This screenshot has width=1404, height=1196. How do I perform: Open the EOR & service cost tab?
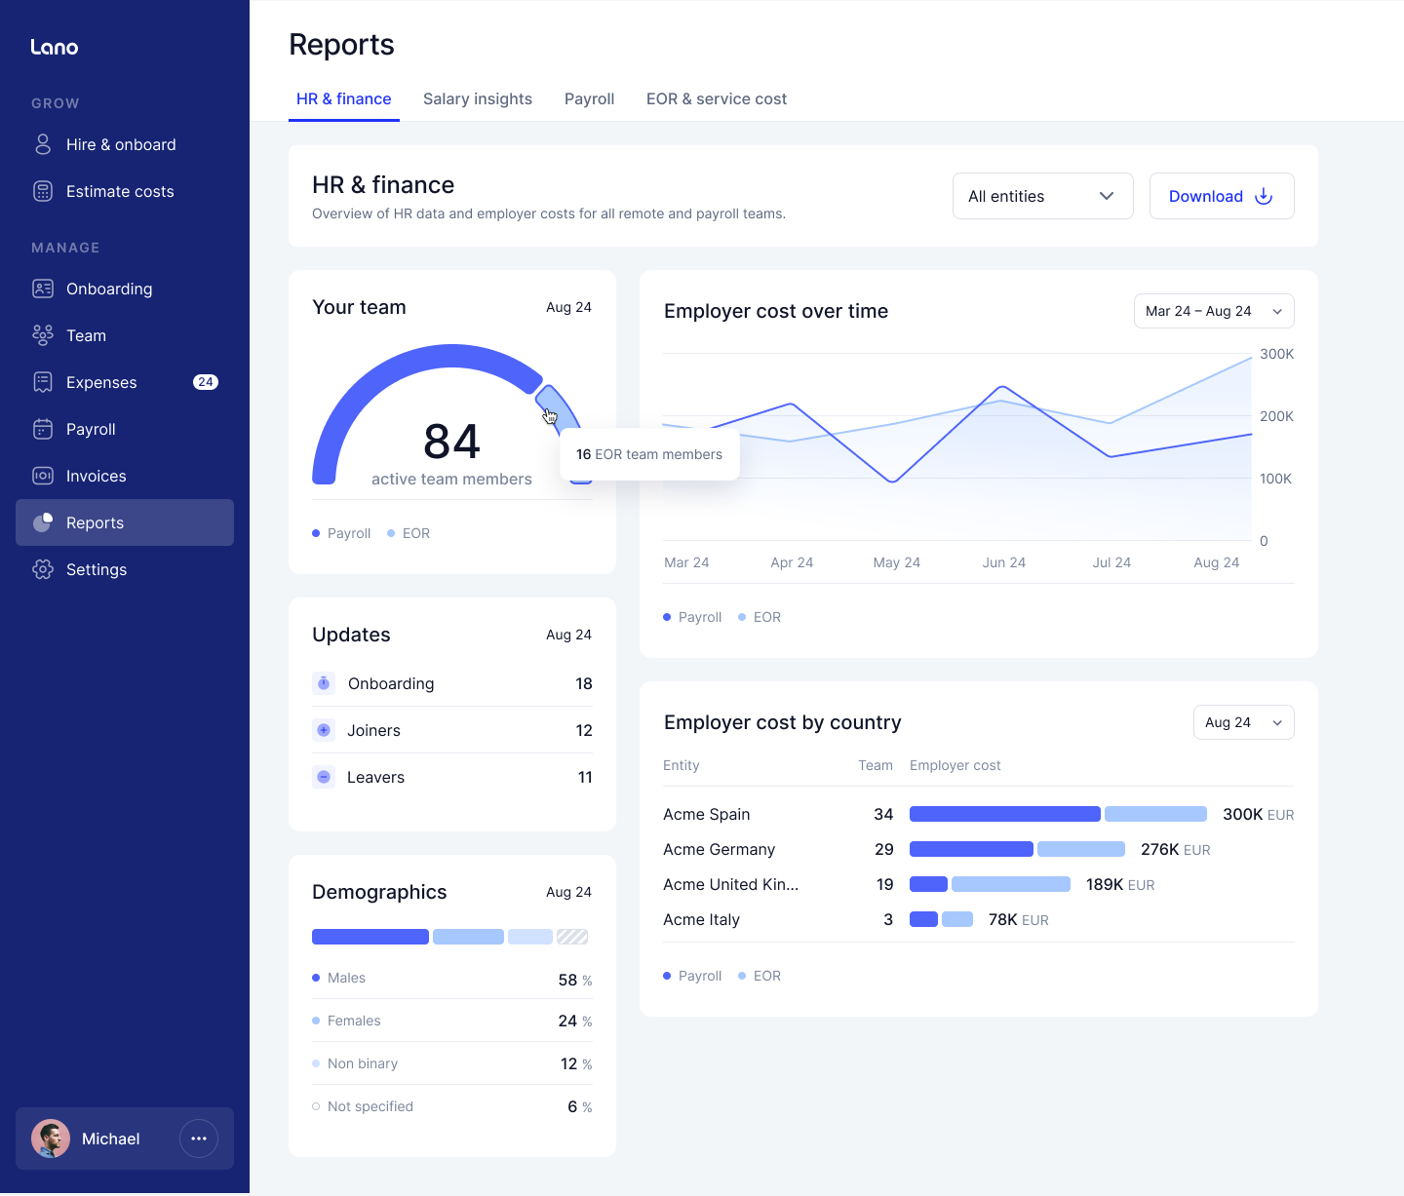coord(716,98)
